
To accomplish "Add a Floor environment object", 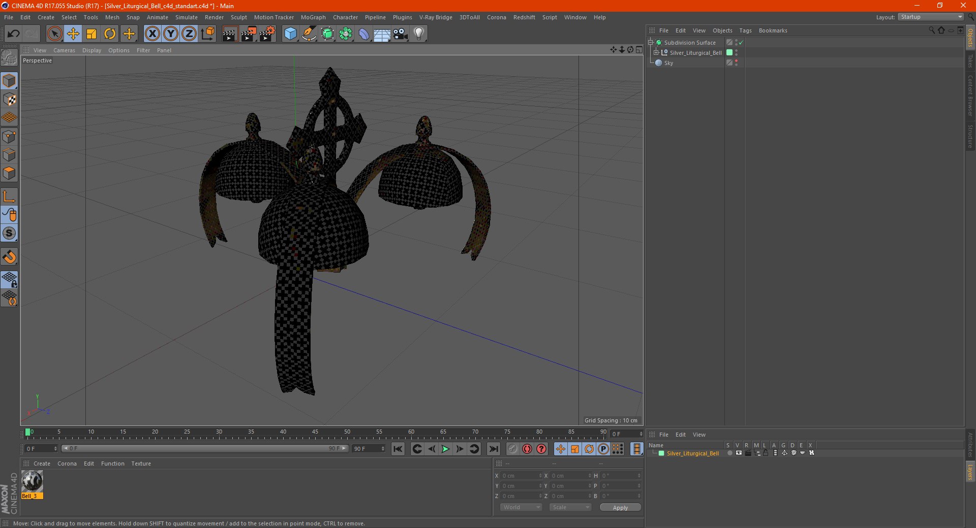I will pyautogui.click(x=382, y=34).
